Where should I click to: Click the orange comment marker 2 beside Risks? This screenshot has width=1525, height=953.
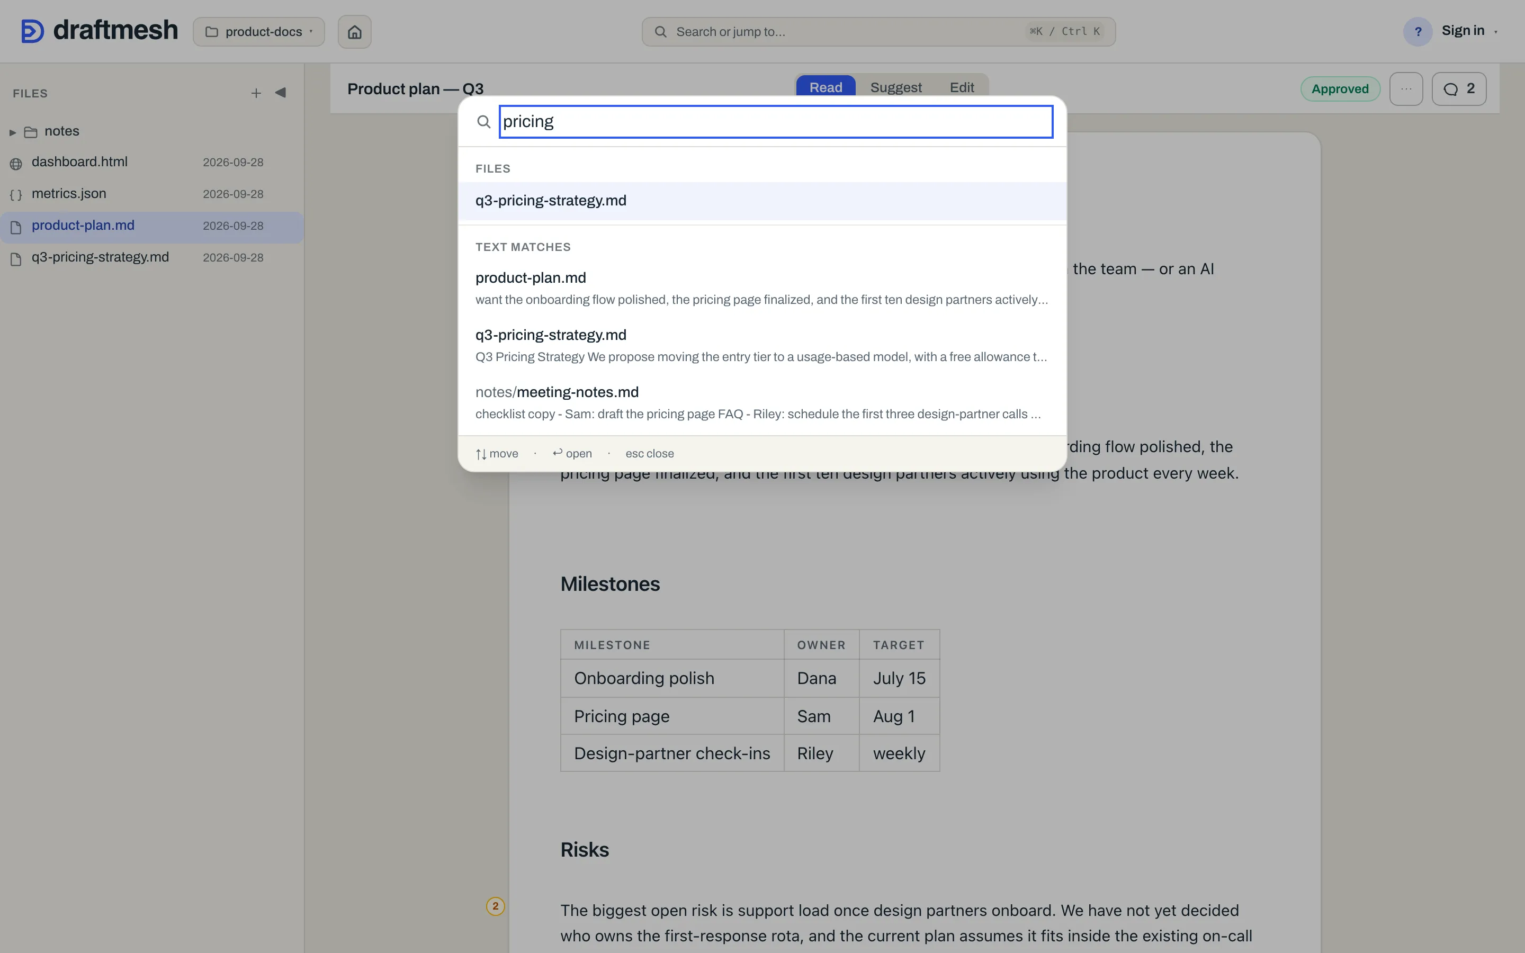click(x=495, y=906)
